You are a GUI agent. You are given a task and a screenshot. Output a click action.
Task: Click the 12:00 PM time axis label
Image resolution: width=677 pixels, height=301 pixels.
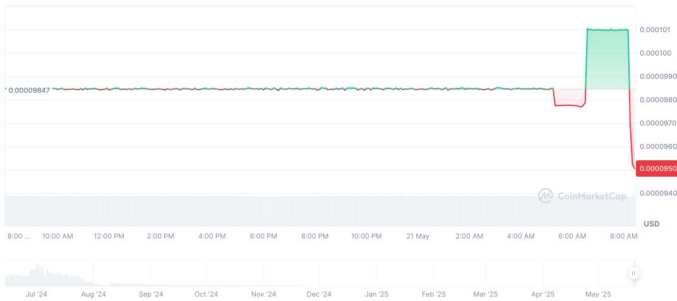pos(109,236)
